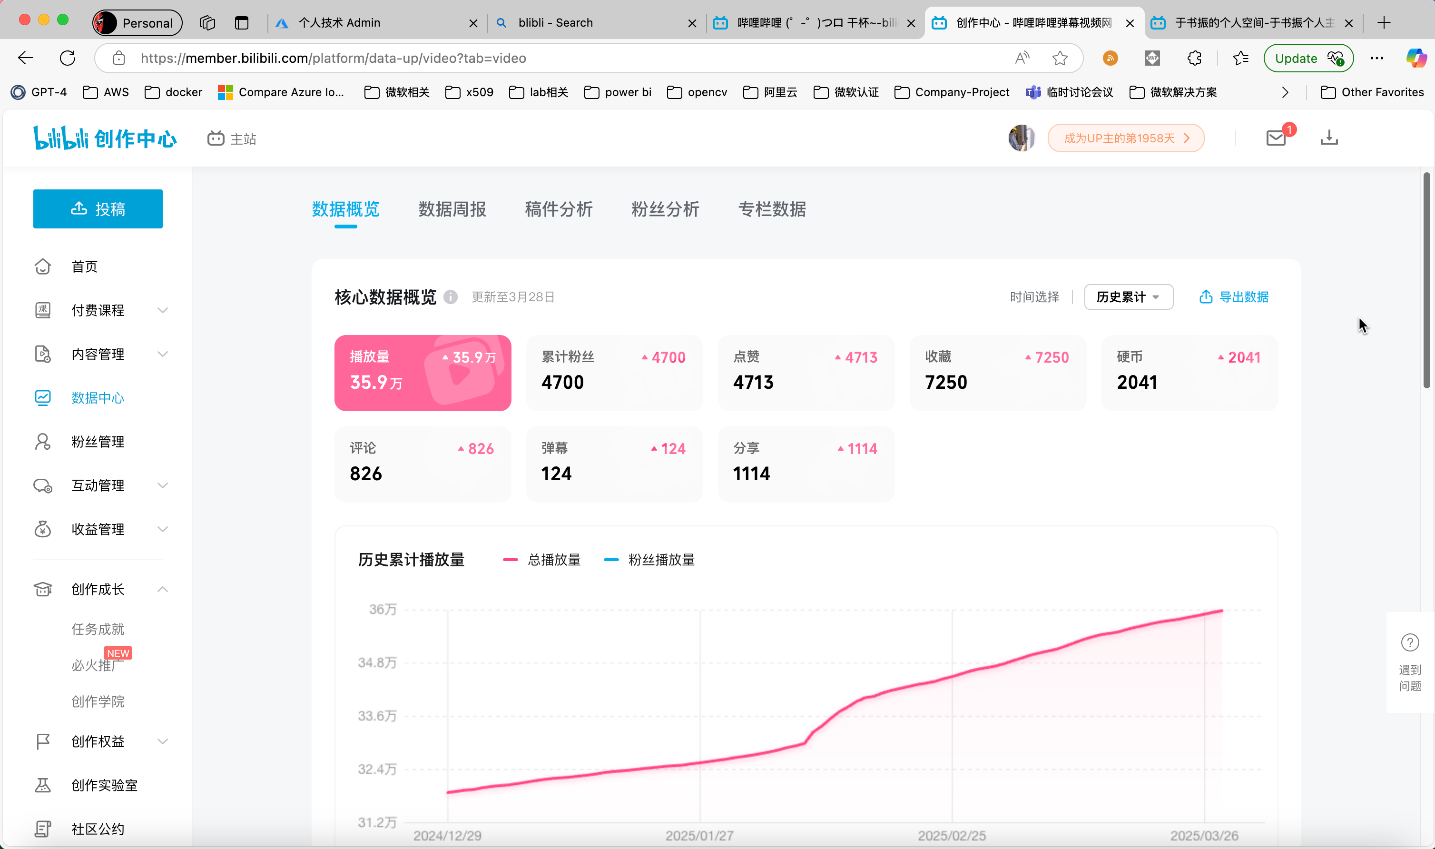Select the 收藏 metric card

[x=998, y=373]
